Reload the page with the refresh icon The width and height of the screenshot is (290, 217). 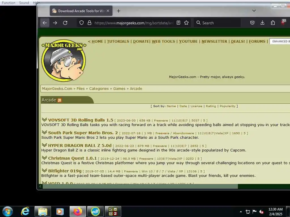tap(65, 23)
